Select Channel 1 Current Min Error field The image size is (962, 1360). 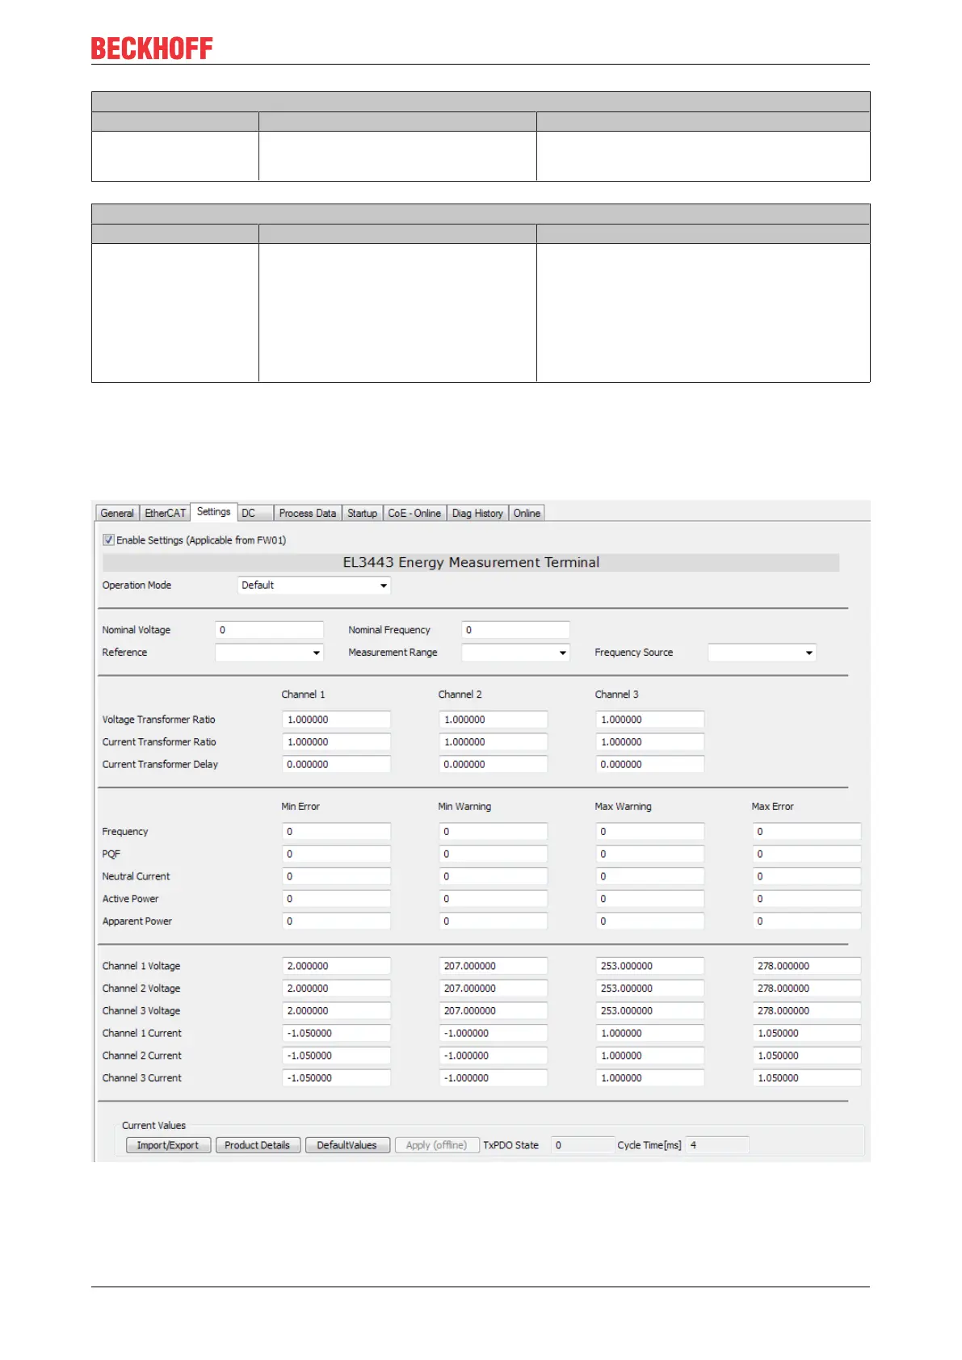click(x=337, y=1033)
